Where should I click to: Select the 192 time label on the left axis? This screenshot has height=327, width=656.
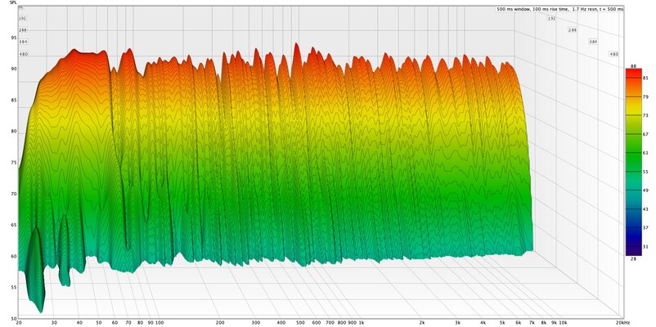[23, 19]
